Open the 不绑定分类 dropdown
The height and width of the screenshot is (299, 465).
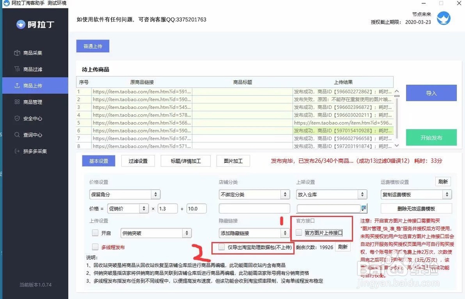click(254, 194)
